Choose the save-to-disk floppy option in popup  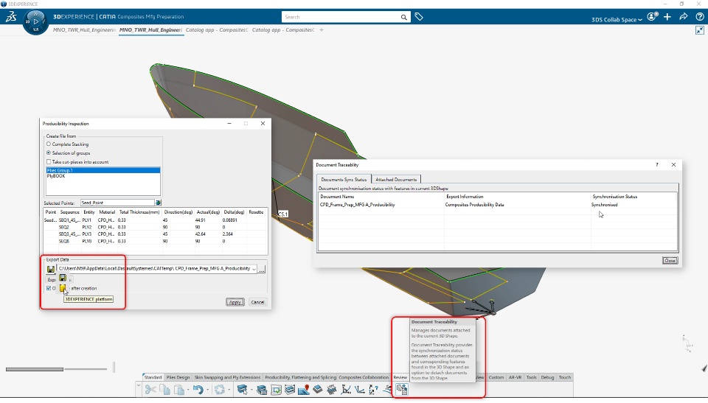[63, 278]
